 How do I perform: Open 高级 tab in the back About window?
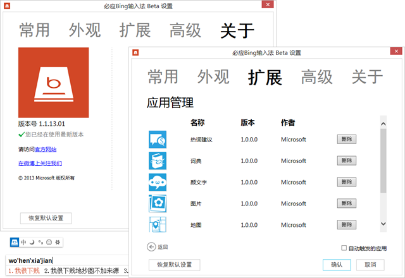point(185,30)
